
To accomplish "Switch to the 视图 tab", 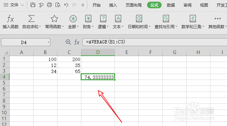I will coord(204,5).
